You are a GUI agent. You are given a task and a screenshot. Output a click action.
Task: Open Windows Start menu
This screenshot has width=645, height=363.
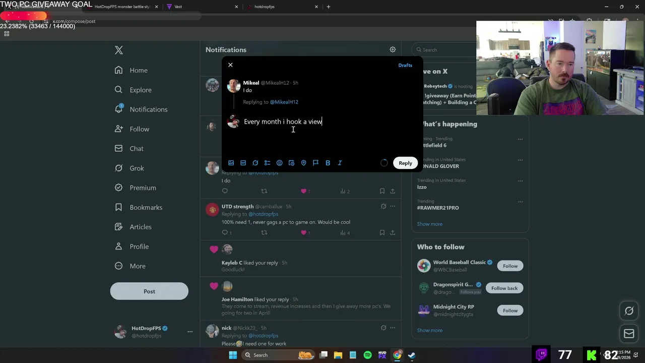point(233,355)
